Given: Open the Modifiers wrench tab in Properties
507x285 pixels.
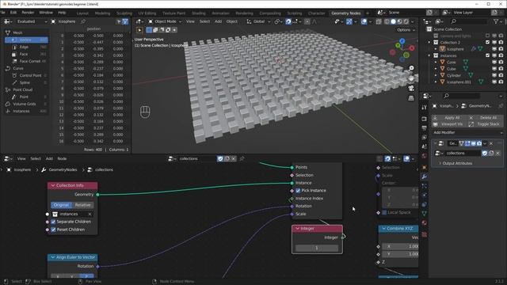Looking at the screenshot, I should (425, 177).
